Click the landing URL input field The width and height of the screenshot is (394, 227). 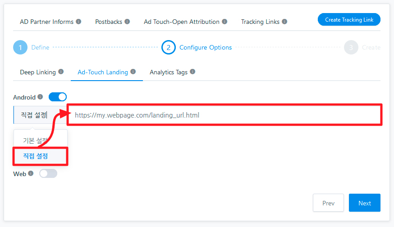[224, 115]
